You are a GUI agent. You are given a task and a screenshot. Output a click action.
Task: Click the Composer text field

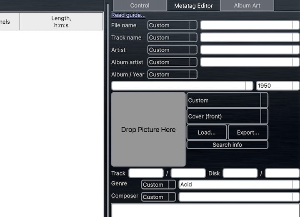click(x=239, y=197)
